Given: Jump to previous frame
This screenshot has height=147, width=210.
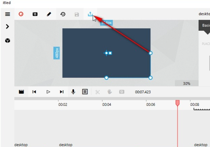Looking at the screenshot, I should coord(35,92).
